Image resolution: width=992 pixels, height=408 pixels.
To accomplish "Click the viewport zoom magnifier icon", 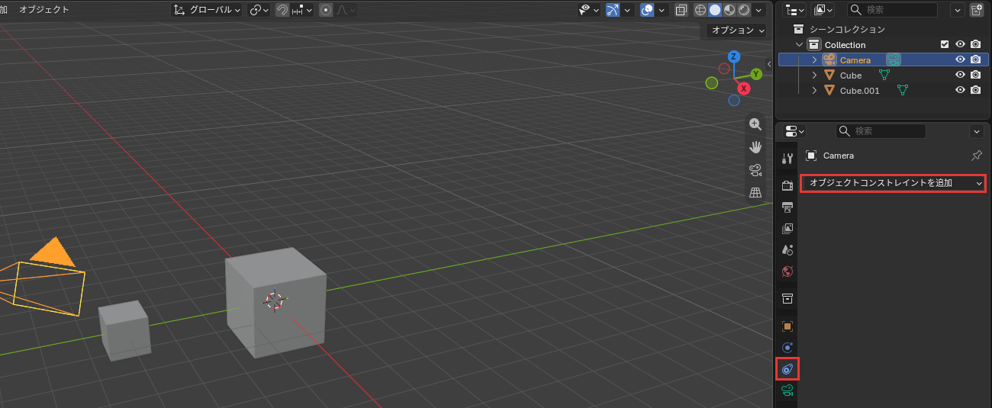I will coord(755,124).
